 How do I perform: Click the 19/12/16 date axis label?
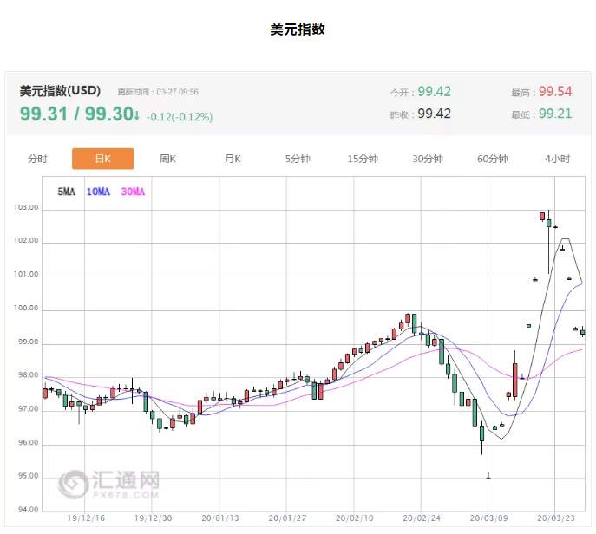(86, 518)
